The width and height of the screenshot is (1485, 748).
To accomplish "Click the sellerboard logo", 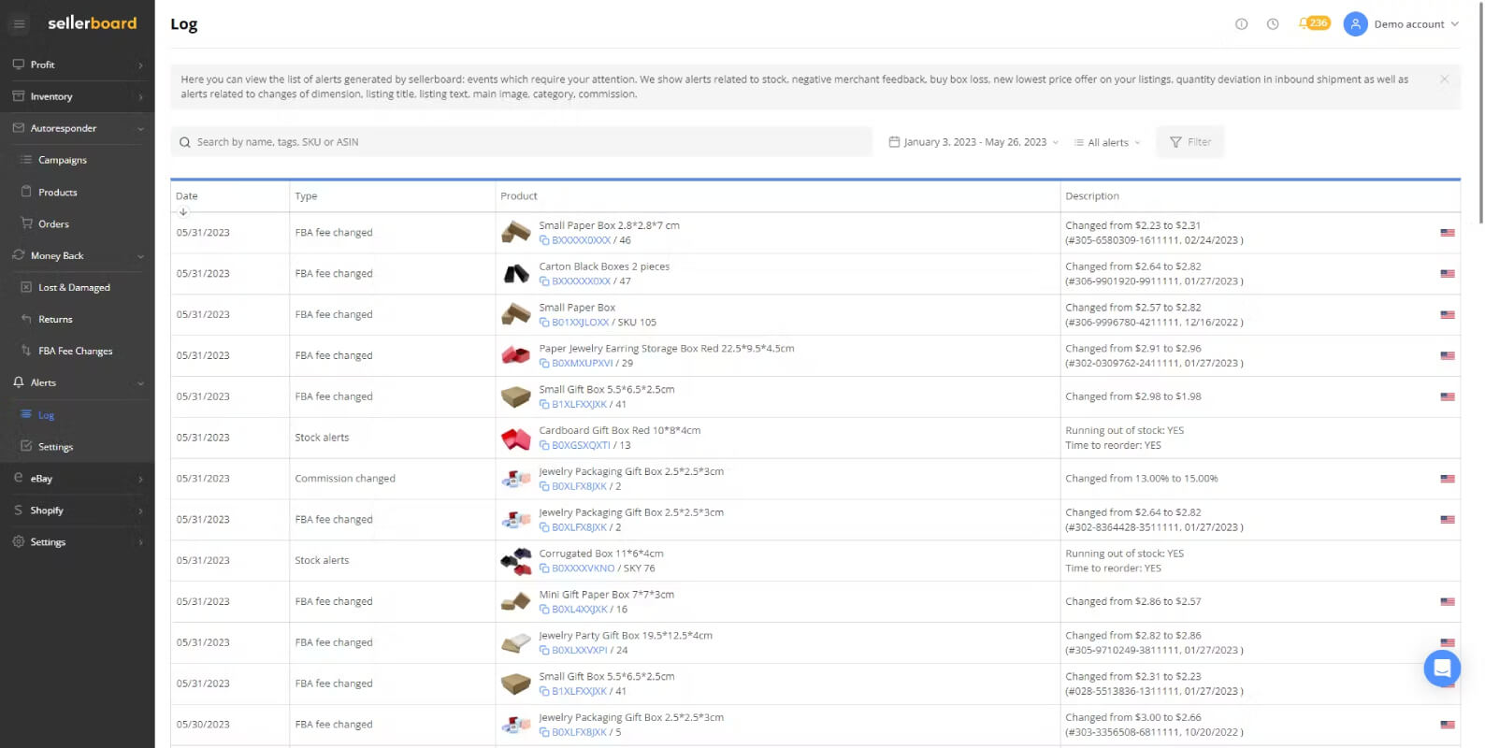I will click(92, 23).
